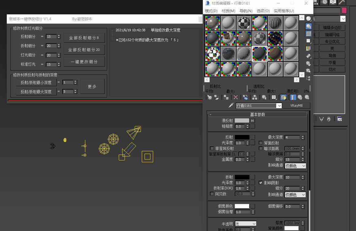Image resolution: width=356 pixels, height=231 pixels.
Task: Click the 灯光细分 input field
Action: [51, 55]
